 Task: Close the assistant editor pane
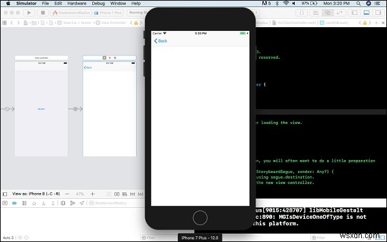tap(383, 23)
